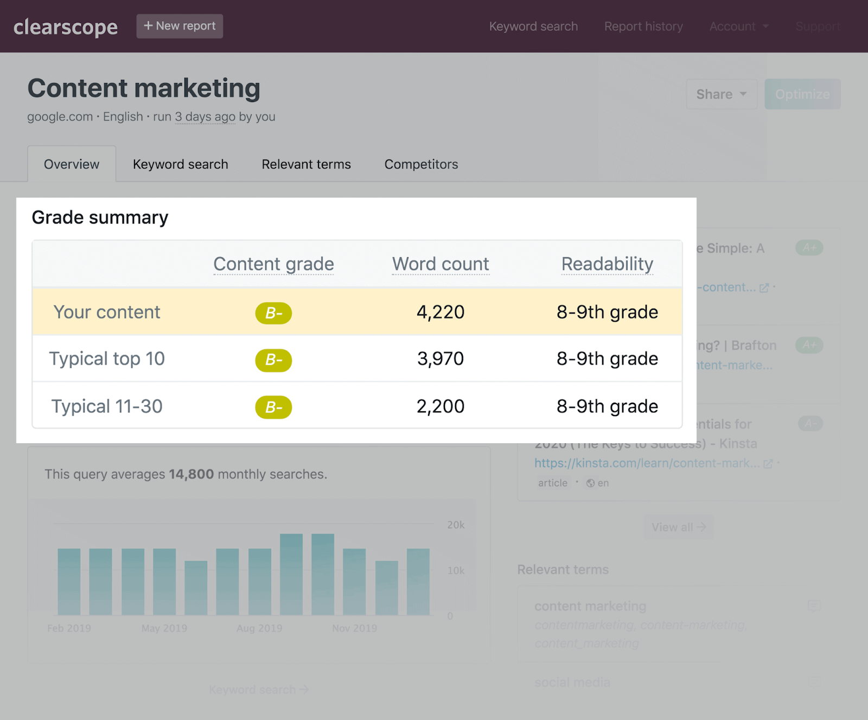
Task: Click the comment icon beside social media term
Action: coord(814,681)
